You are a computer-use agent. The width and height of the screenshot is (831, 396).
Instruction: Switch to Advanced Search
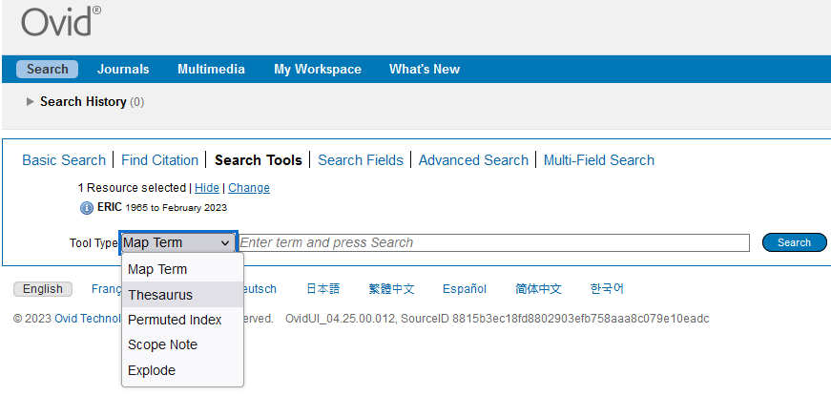tap(473, 160)
